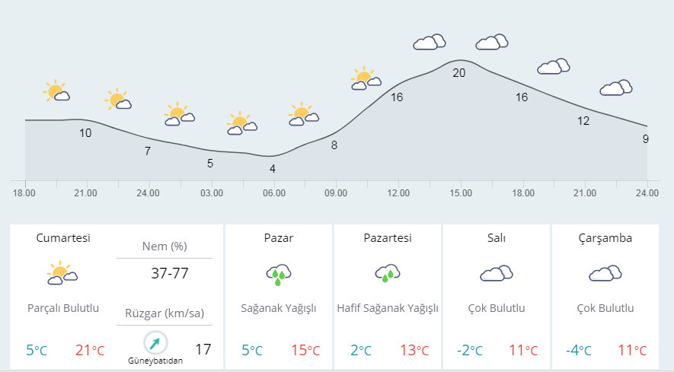This screenshot has width=674, height=372.
Task: Click the Pazar rain shower icon
Action: pos(279,275)
